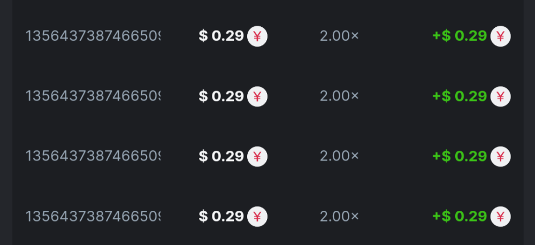Click the green +$ 0.29 payout in second row
Screen dimensions: 535x245
460,96
